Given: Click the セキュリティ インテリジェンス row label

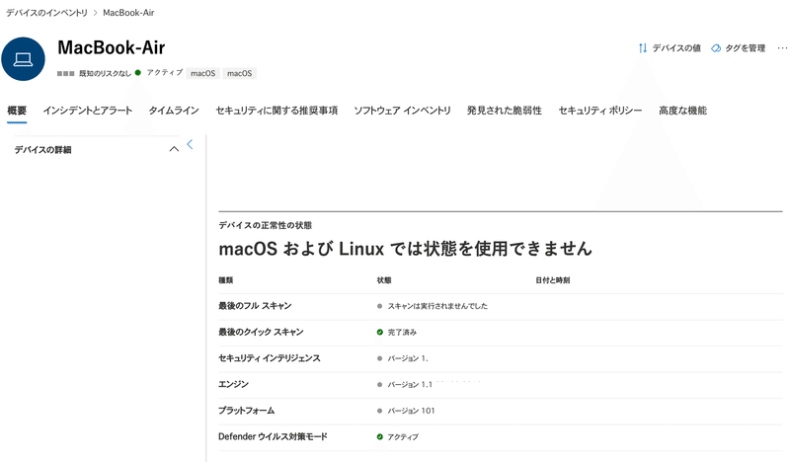Looking at the screenshot, I should [269, 358].
